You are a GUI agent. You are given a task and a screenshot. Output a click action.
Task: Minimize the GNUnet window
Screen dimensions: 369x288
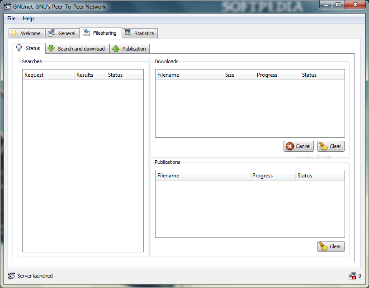pyautogui.click(x=326, y=5)
